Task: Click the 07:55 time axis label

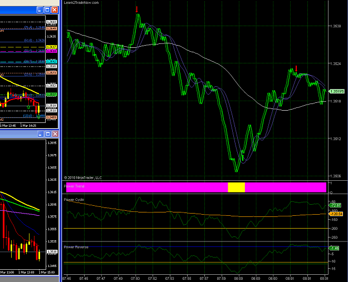Action: tap(187, 278)
